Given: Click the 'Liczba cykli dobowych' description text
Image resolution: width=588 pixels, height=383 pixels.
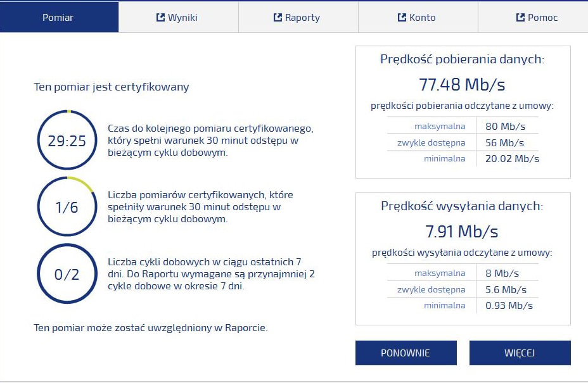Looking at the screenshot, I should pos(211,274).
